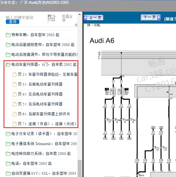Click the sidebar scrollbar up arrow

[x=80, y=14]
